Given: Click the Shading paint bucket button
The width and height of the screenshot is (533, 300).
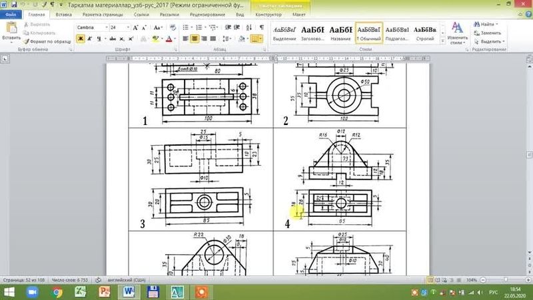Looking at the screenshot, I should [x=241, y=39].
